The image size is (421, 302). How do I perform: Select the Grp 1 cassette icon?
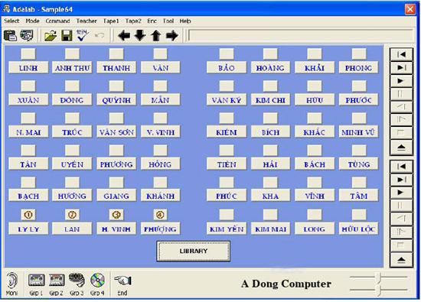coord(36,284)
